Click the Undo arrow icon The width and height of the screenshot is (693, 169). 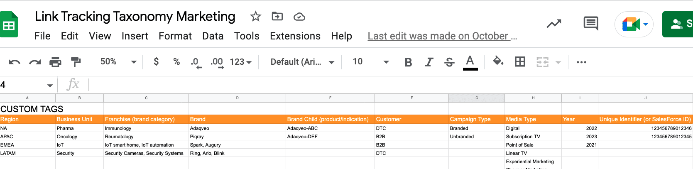click(14, 62)
